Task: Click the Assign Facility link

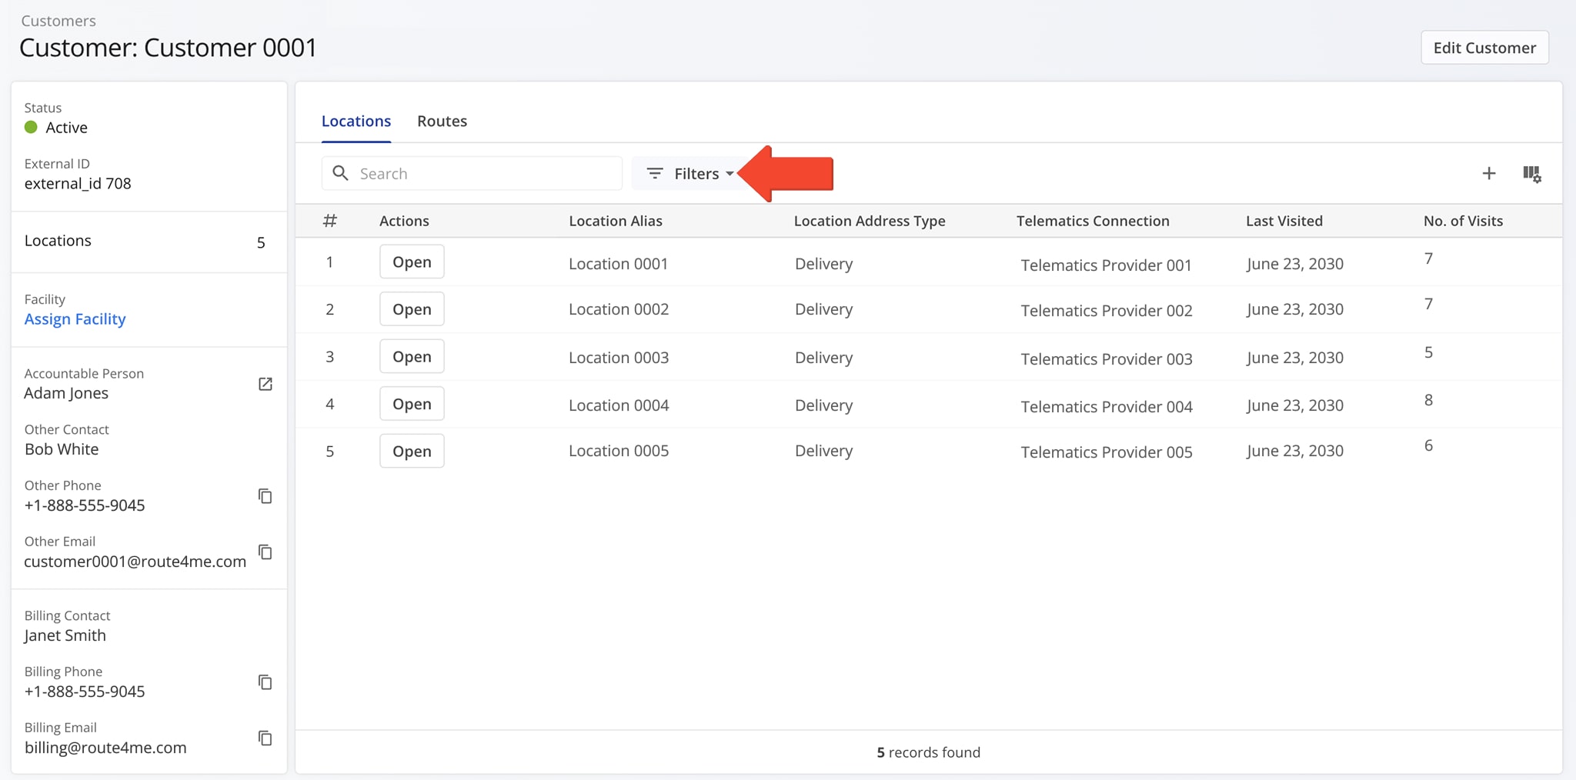Action: point(75,318)
